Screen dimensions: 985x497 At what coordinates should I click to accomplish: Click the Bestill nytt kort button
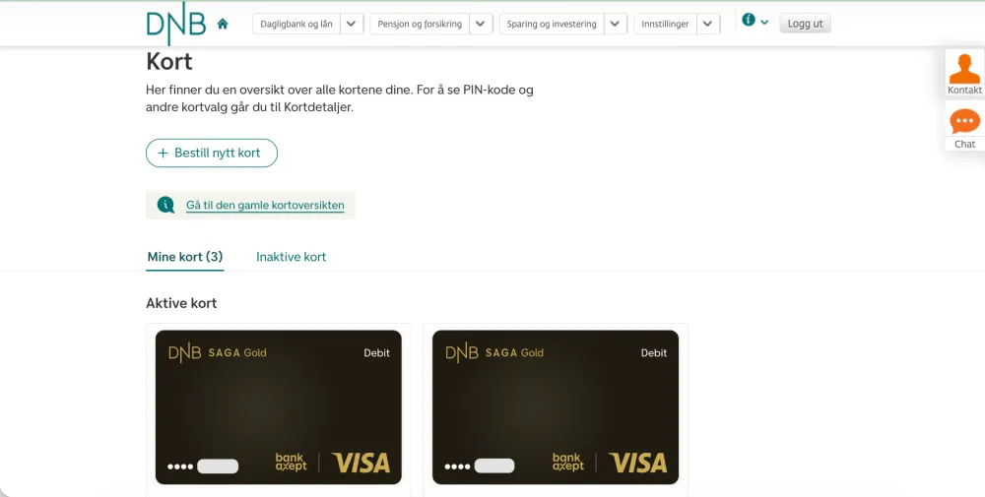[212, 154]
